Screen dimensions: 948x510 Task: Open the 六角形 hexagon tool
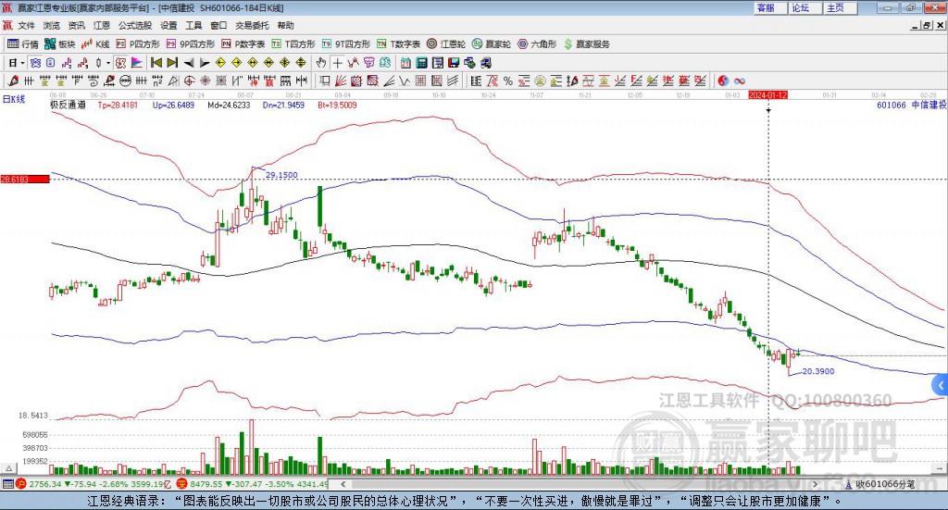(537, 44)
